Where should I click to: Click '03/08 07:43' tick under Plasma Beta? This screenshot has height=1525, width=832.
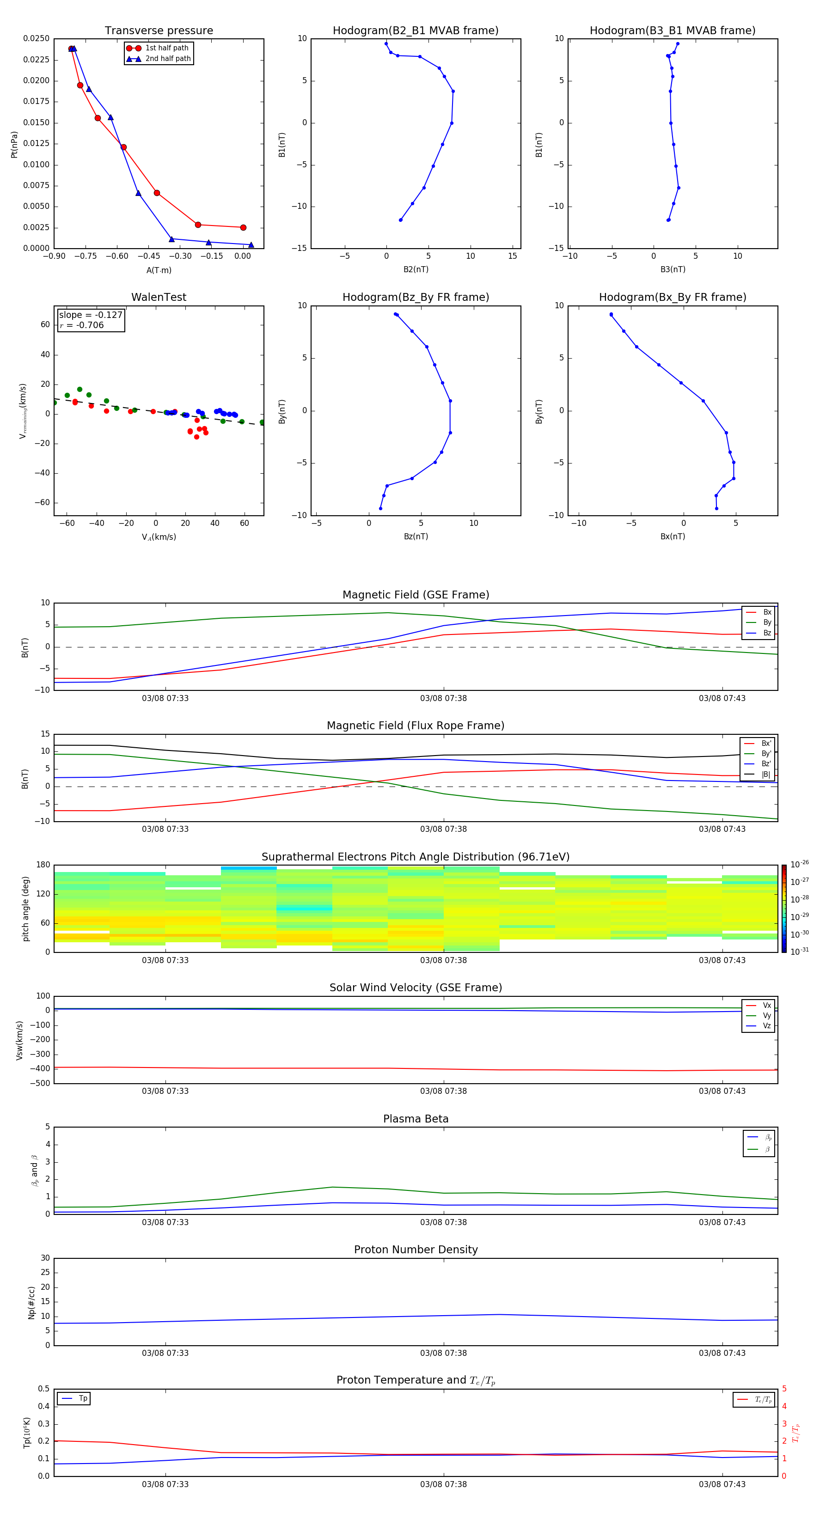(x=722, y=1222)
